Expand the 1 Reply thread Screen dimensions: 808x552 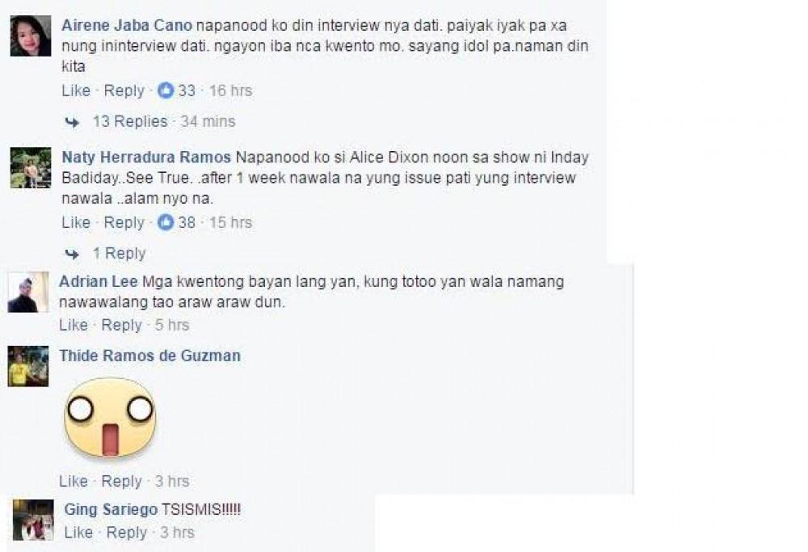pyautogui.click(x=119, y=254)
